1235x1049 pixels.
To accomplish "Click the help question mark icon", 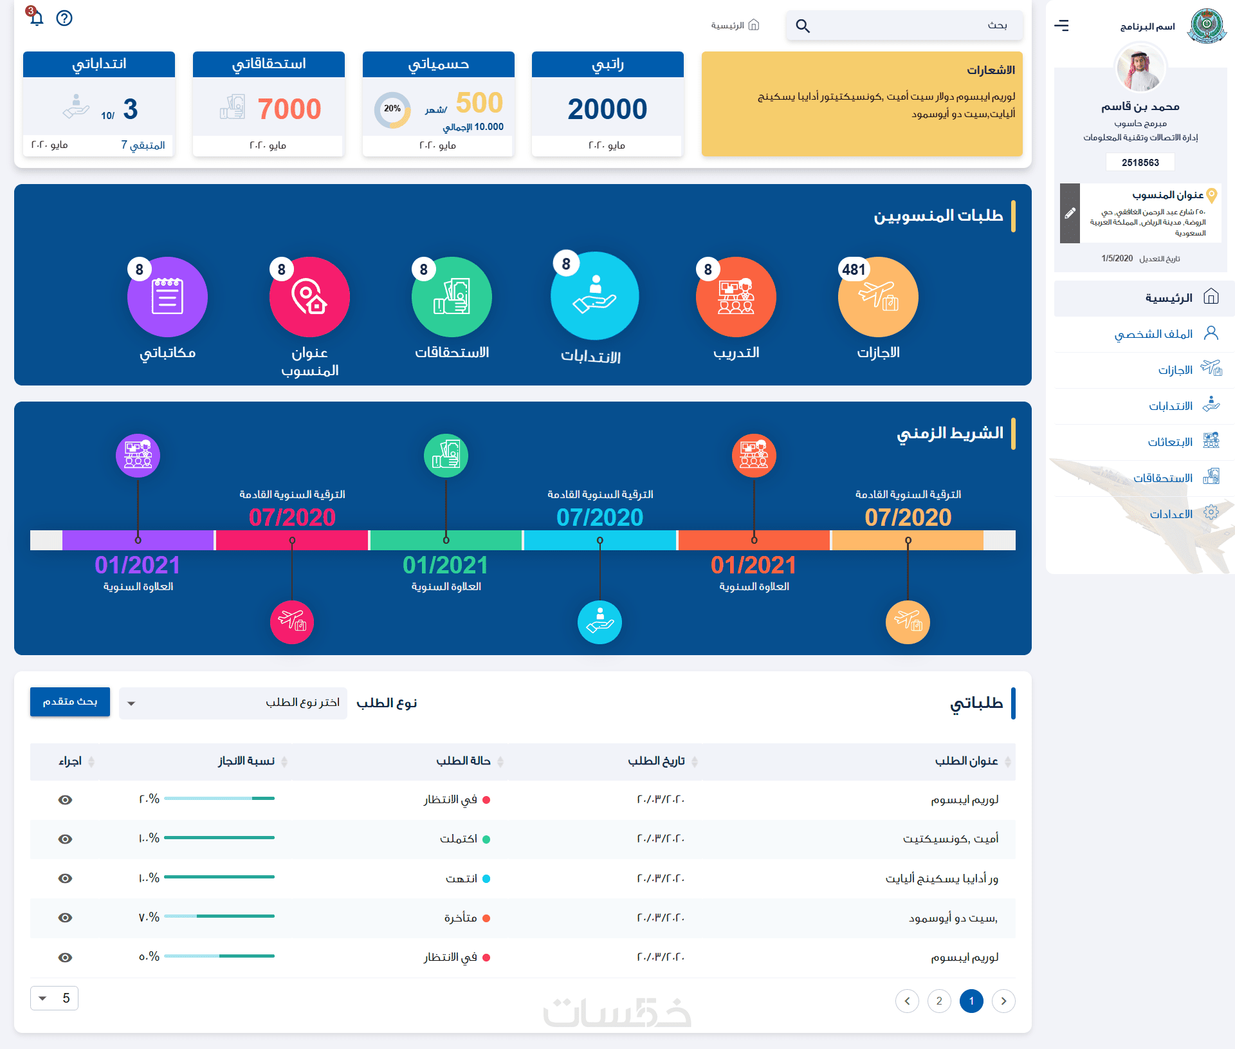I will point(64,18).
